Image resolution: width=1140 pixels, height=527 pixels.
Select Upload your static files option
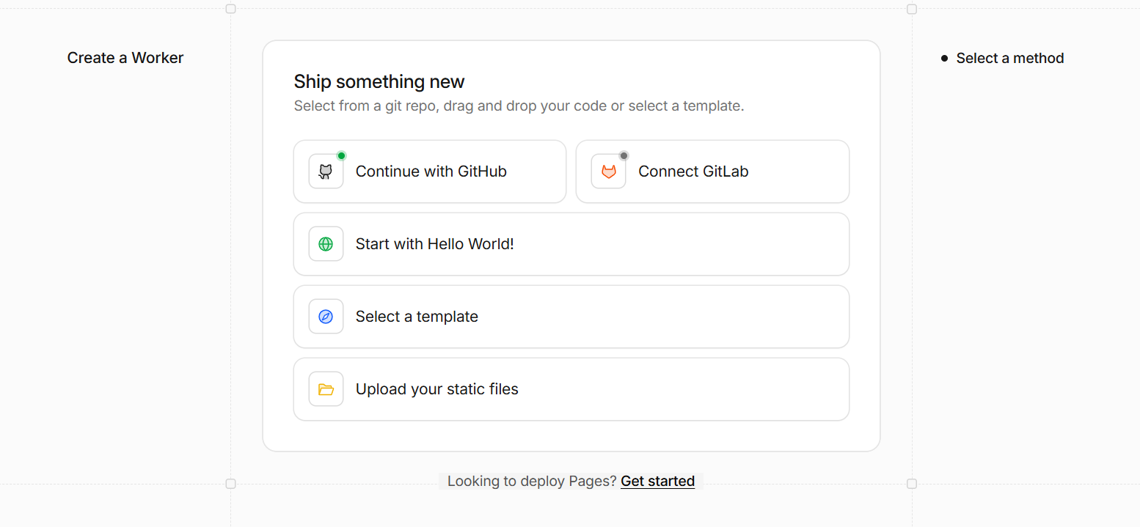(571, 389)
